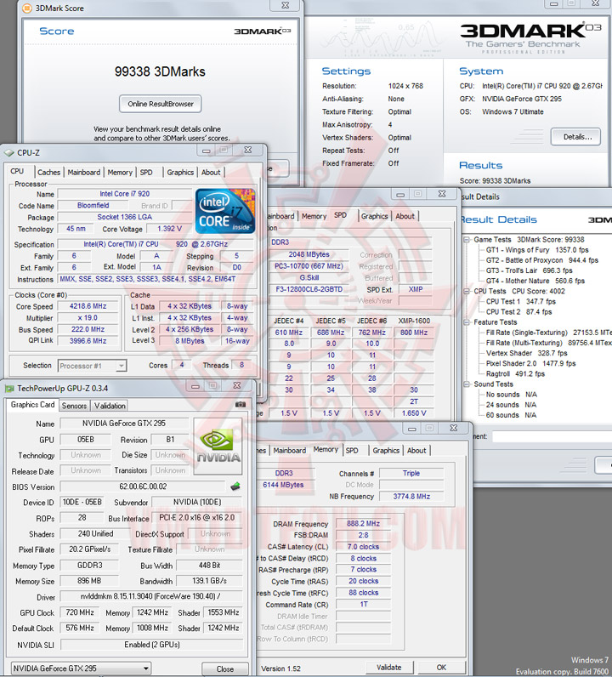Click the GPU-Z screenshot camera icon
This screenshot has width=612, height=677.
click(x=241, y=405)
